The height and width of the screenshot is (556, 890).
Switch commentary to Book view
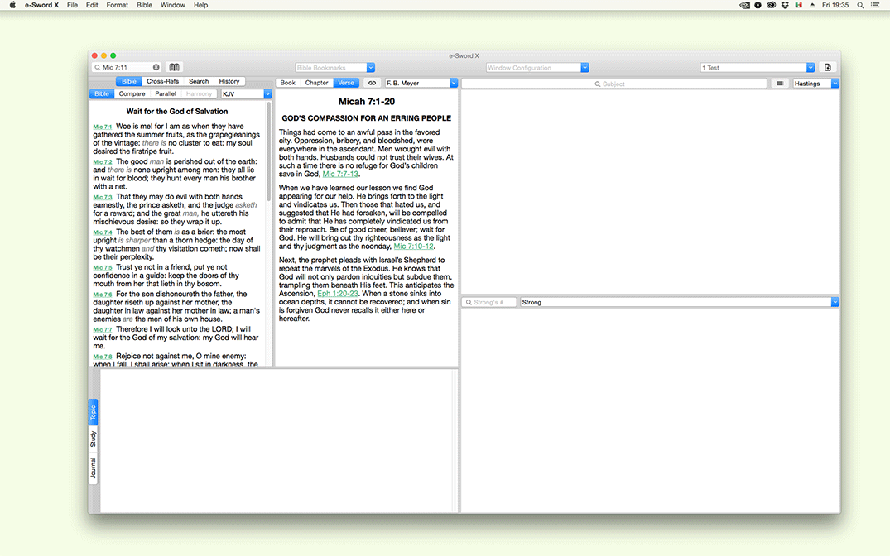[x=288, y=83]
